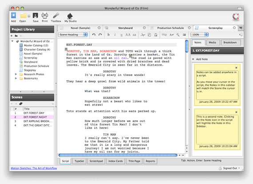Click the Add star icon in toolbar

coord(14,16)
